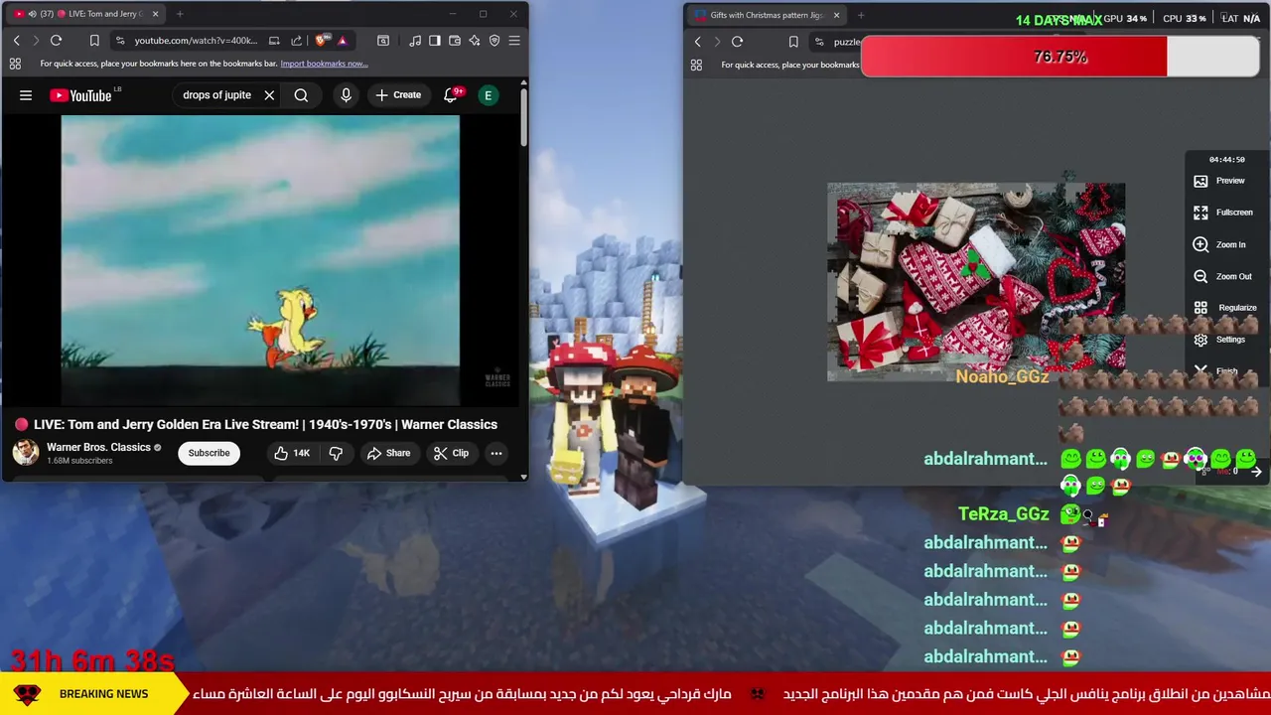The height and width of the screenshot is (715, 1271).
Task: Open the YouTube guide hamburger menu
Action: pos(26,95)
